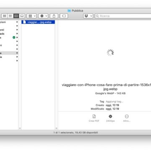Click the Modificato date value
The image size is (151, 151).
click(112, 109)
